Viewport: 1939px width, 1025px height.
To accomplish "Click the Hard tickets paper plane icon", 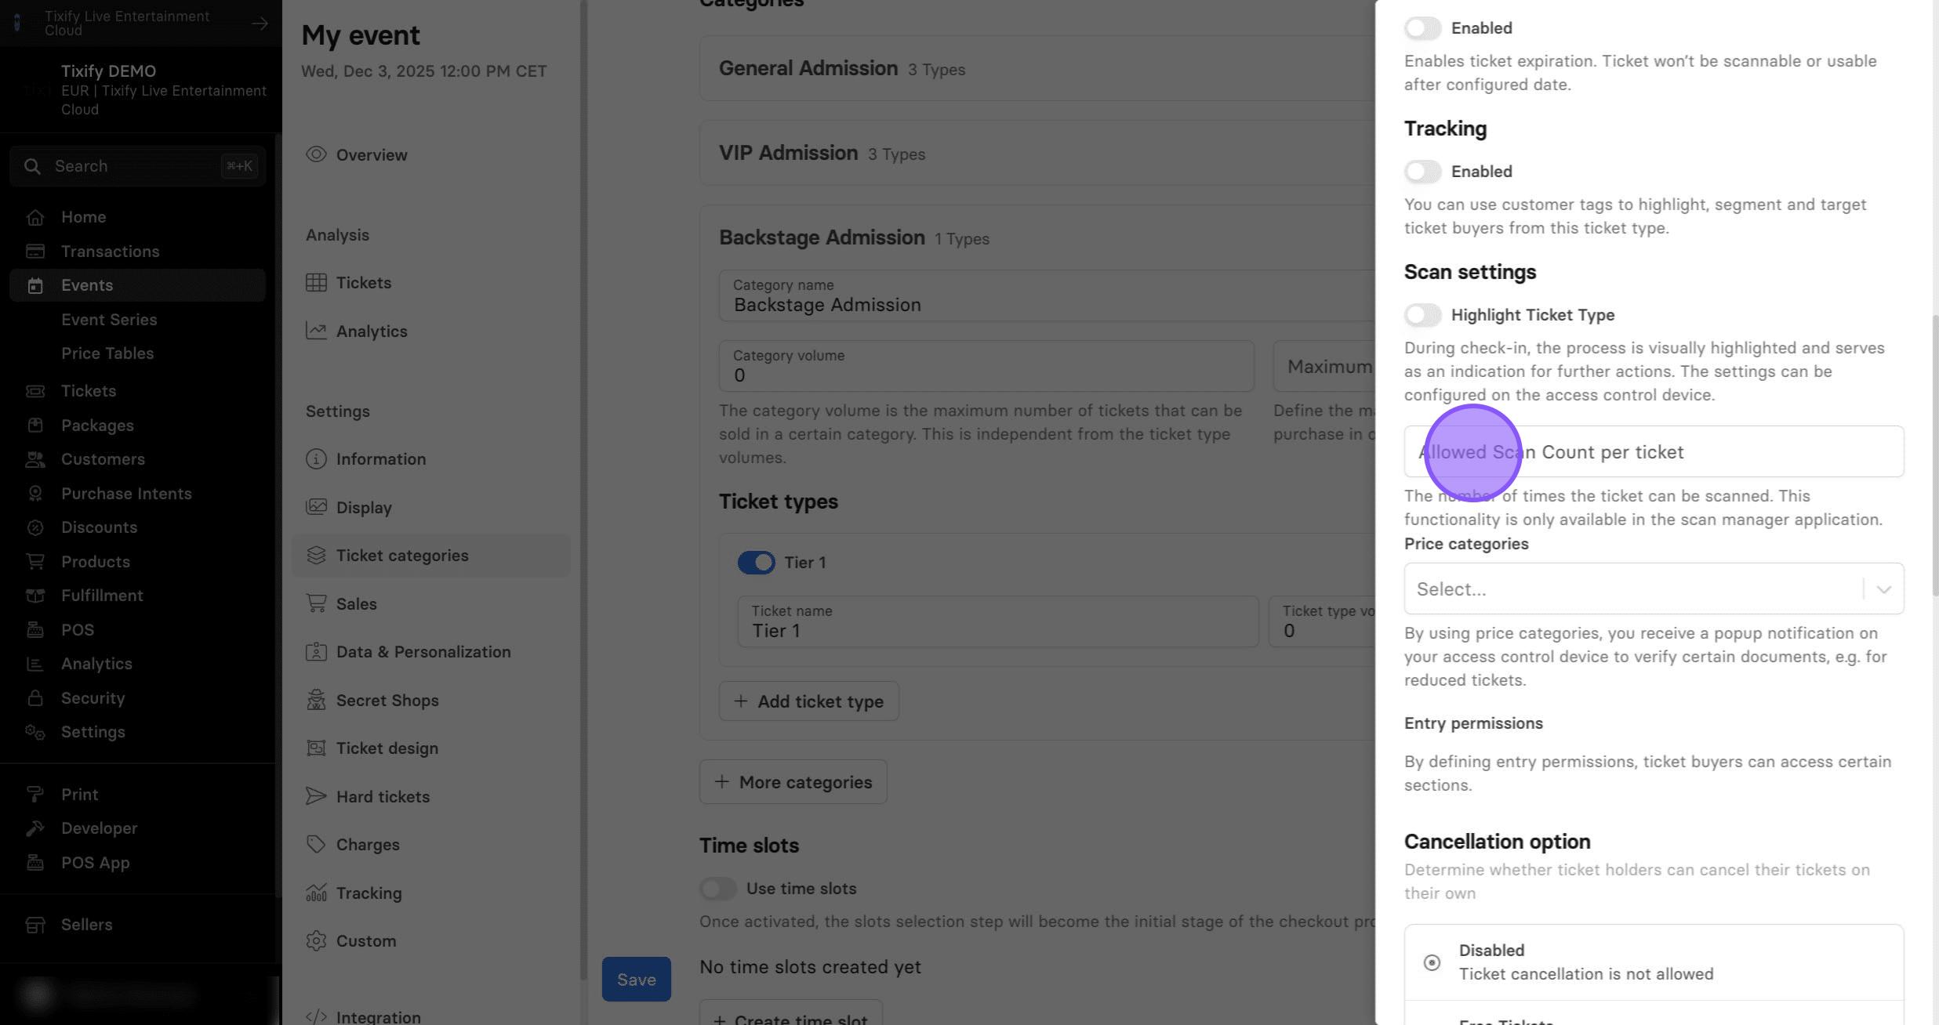I will (316, 797).
